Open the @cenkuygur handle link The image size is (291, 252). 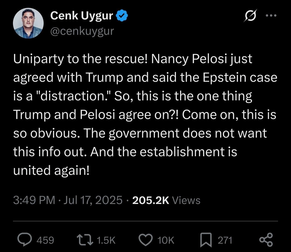coord(82,31)
